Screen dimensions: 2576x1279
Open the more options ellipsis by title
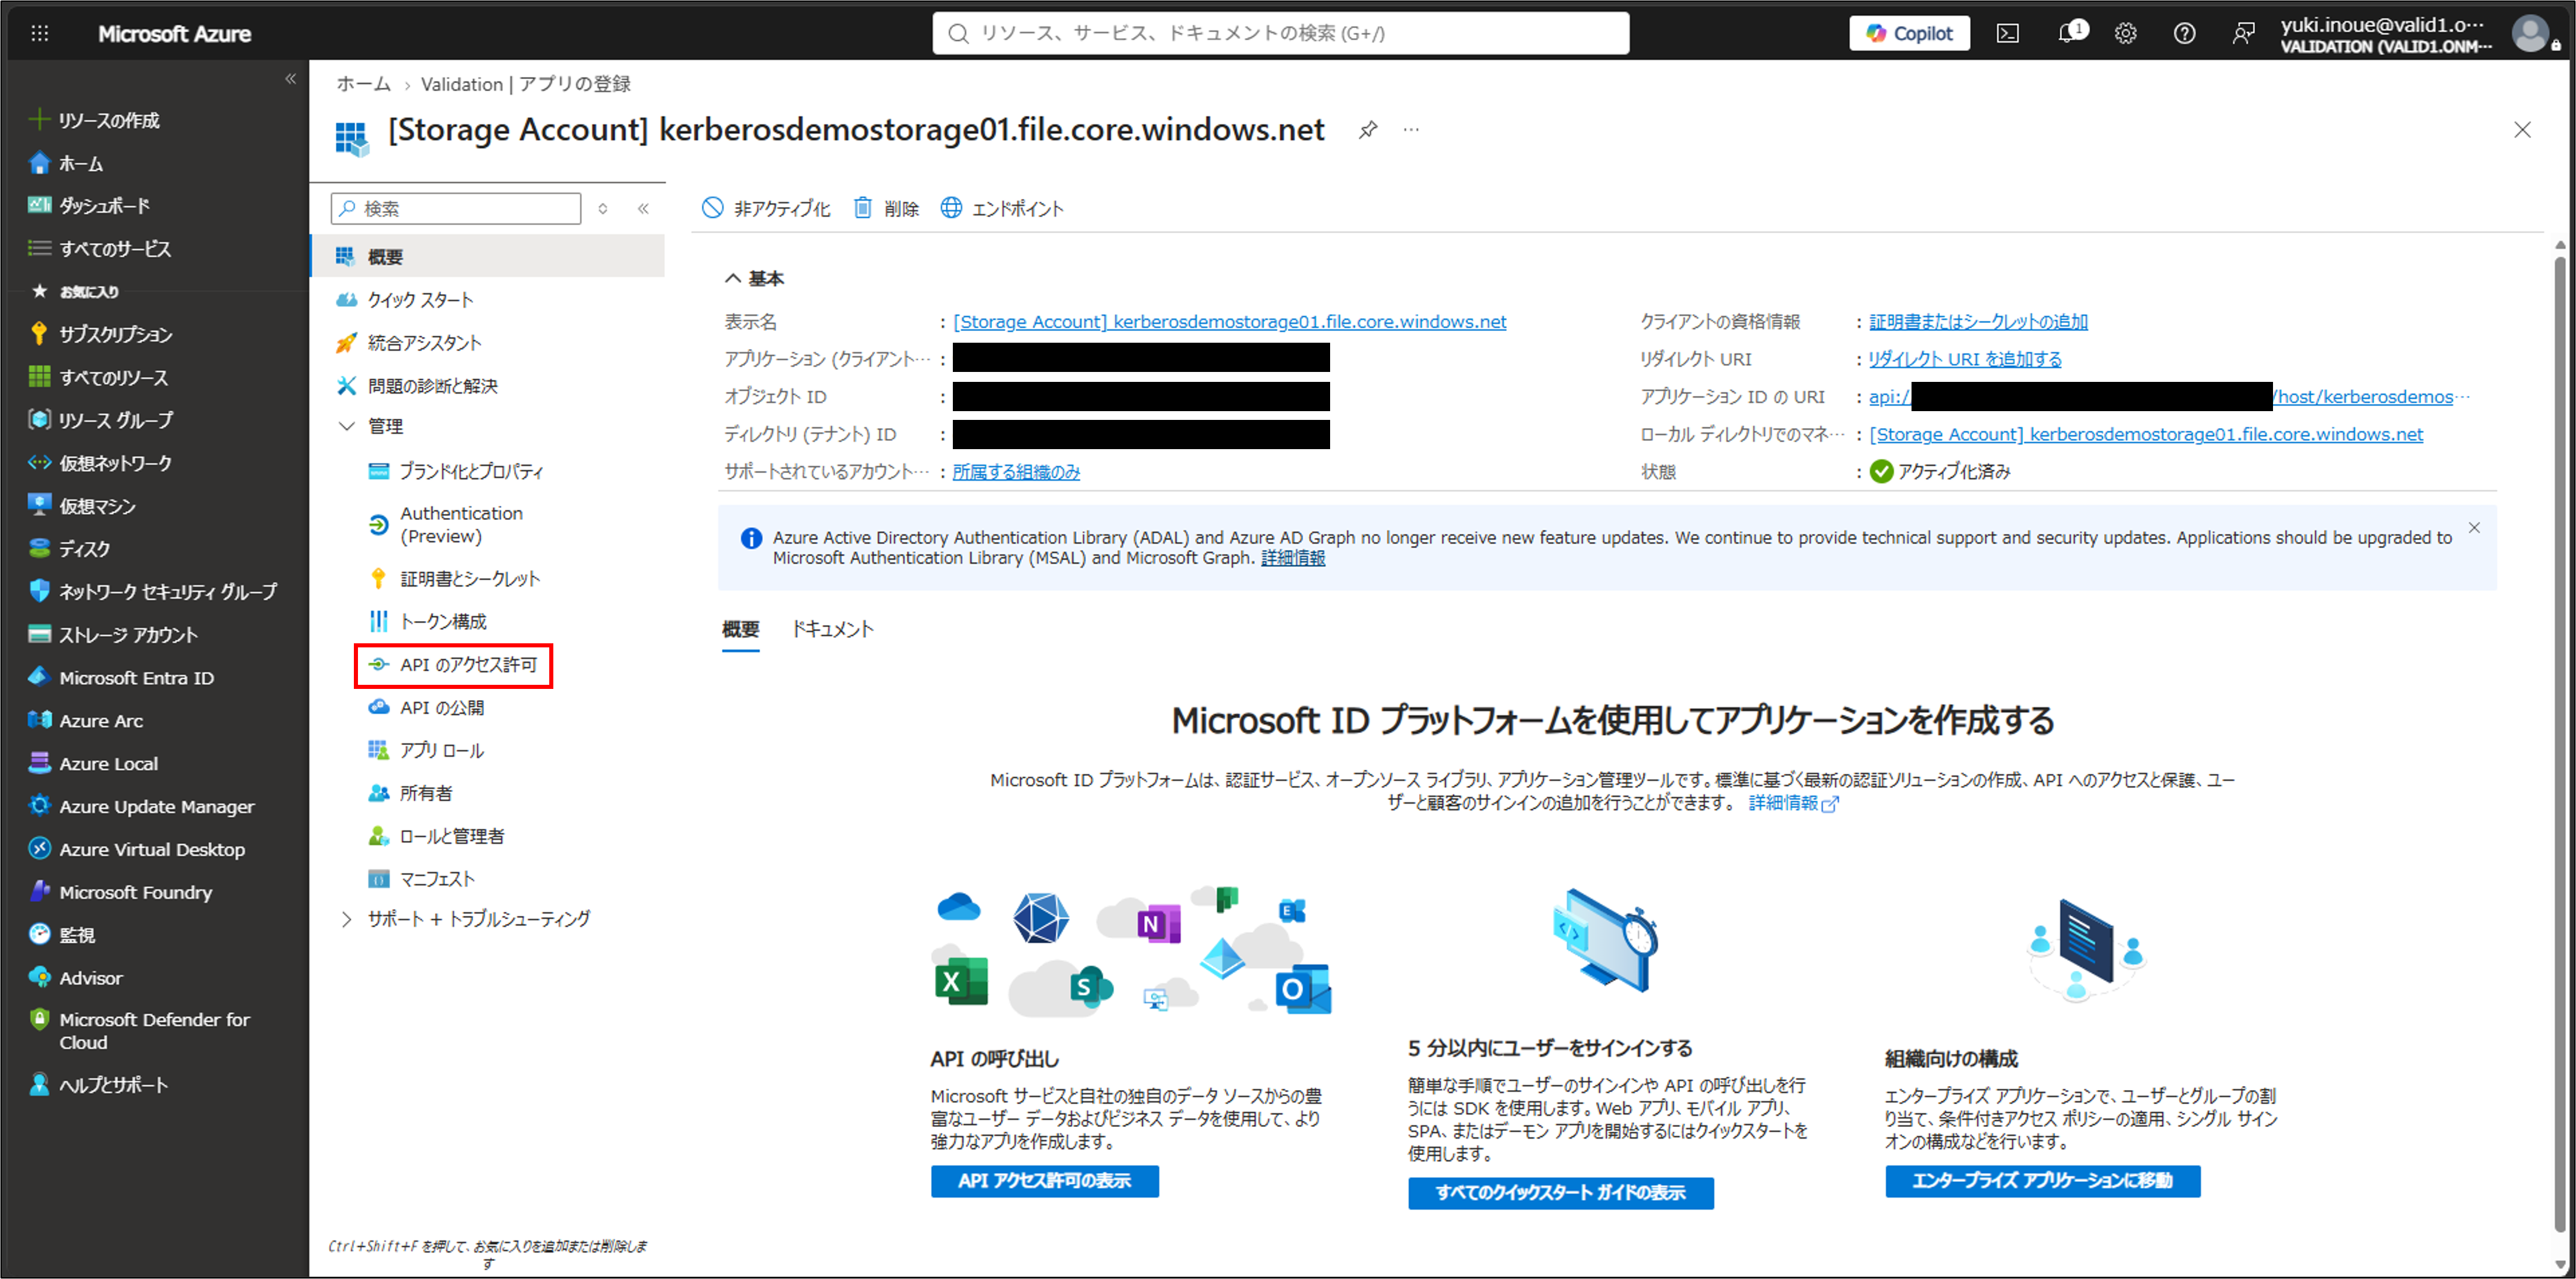tap(1411, 129)
